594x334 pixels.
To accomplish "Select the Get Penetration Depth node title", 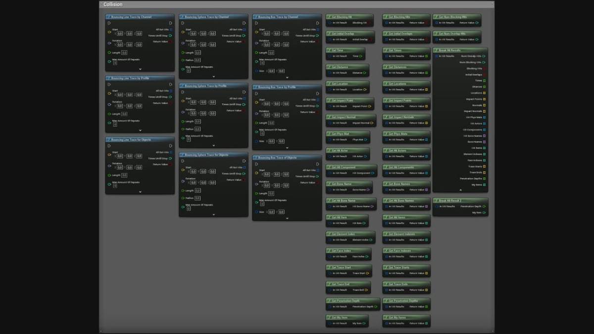I will pyautogui.click(x=346, y=301).
